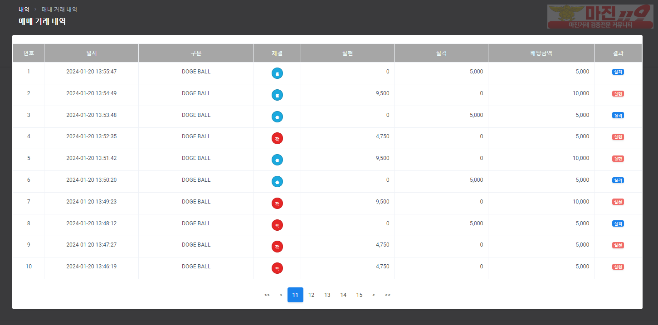Go to first page with << button

(267, 295)
